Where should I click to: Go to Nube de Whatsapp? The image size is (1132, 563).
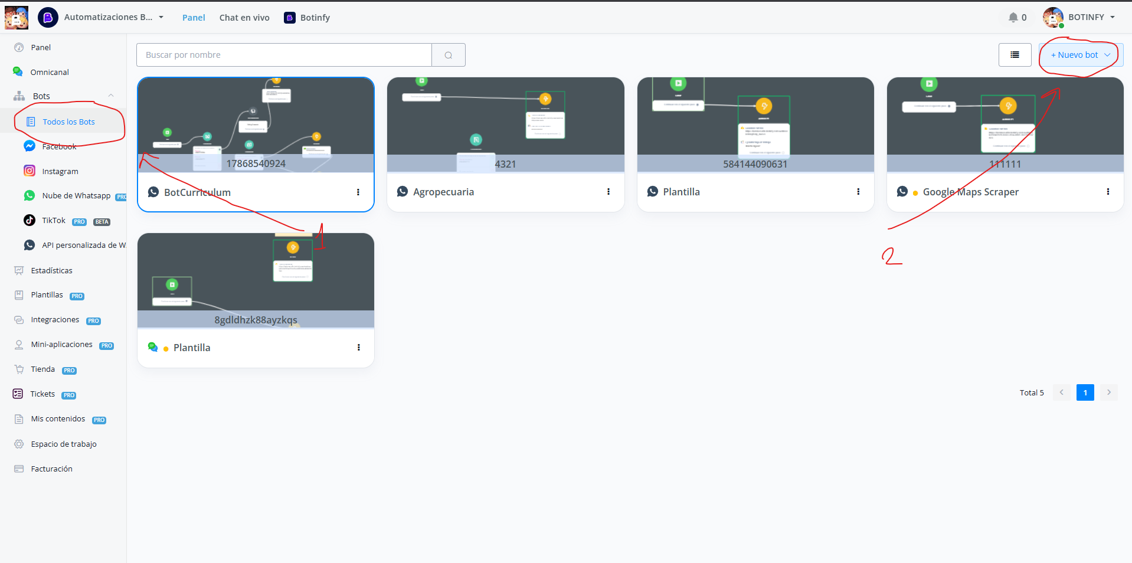tap(76, 195)
